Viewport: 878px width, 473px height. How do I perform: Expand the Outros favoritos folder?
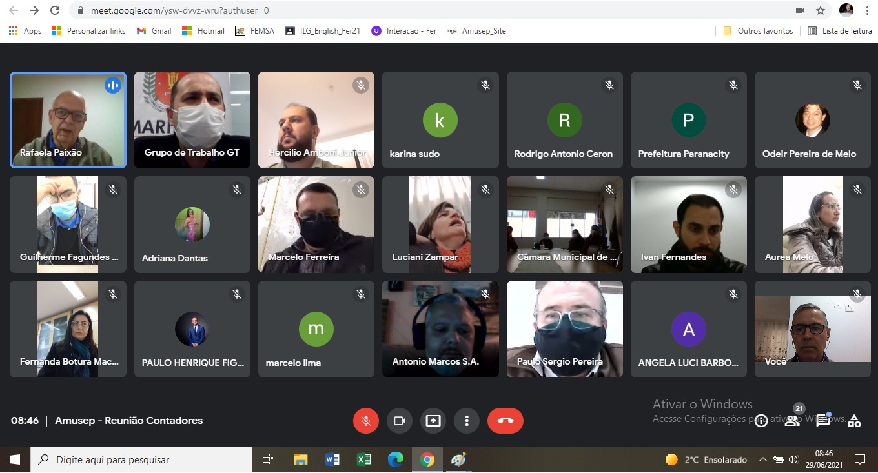pos(758,31)
